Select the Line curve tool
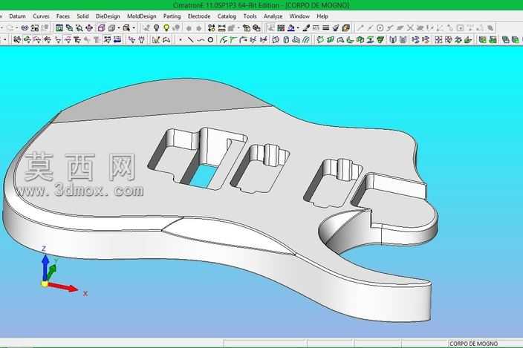The image size is (523, 348). click(x=190, y=40)
